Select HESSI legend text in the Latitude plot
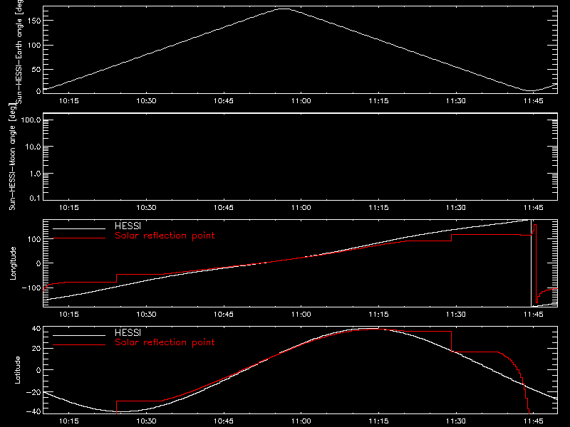570x427 pixels. point(128,332)
